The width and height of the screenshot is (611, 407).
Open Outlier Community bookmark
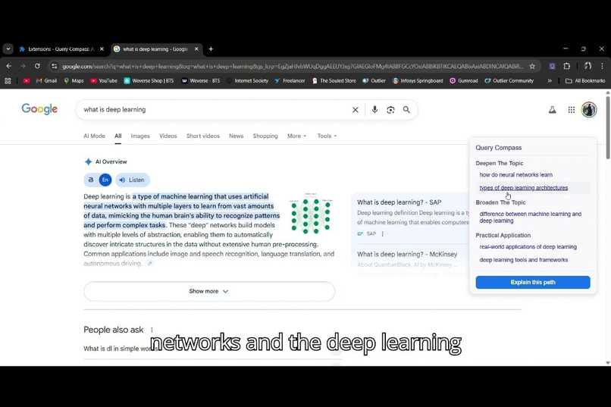(509, 80)
